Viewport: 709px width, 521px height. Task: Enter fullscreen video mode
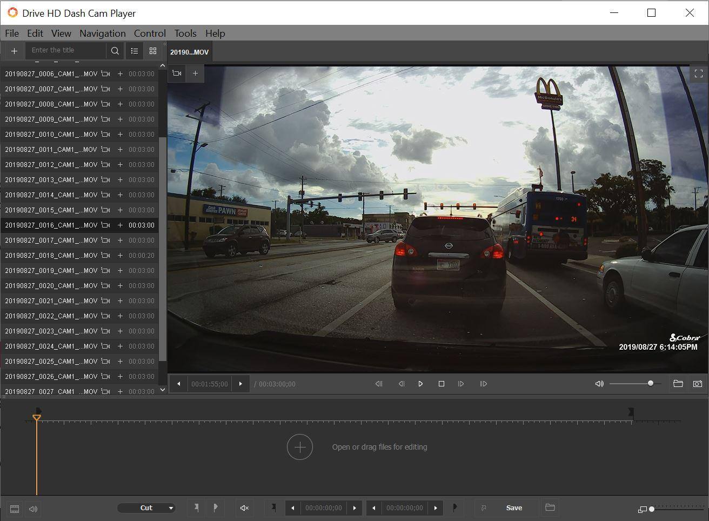[x=698, y=74]
